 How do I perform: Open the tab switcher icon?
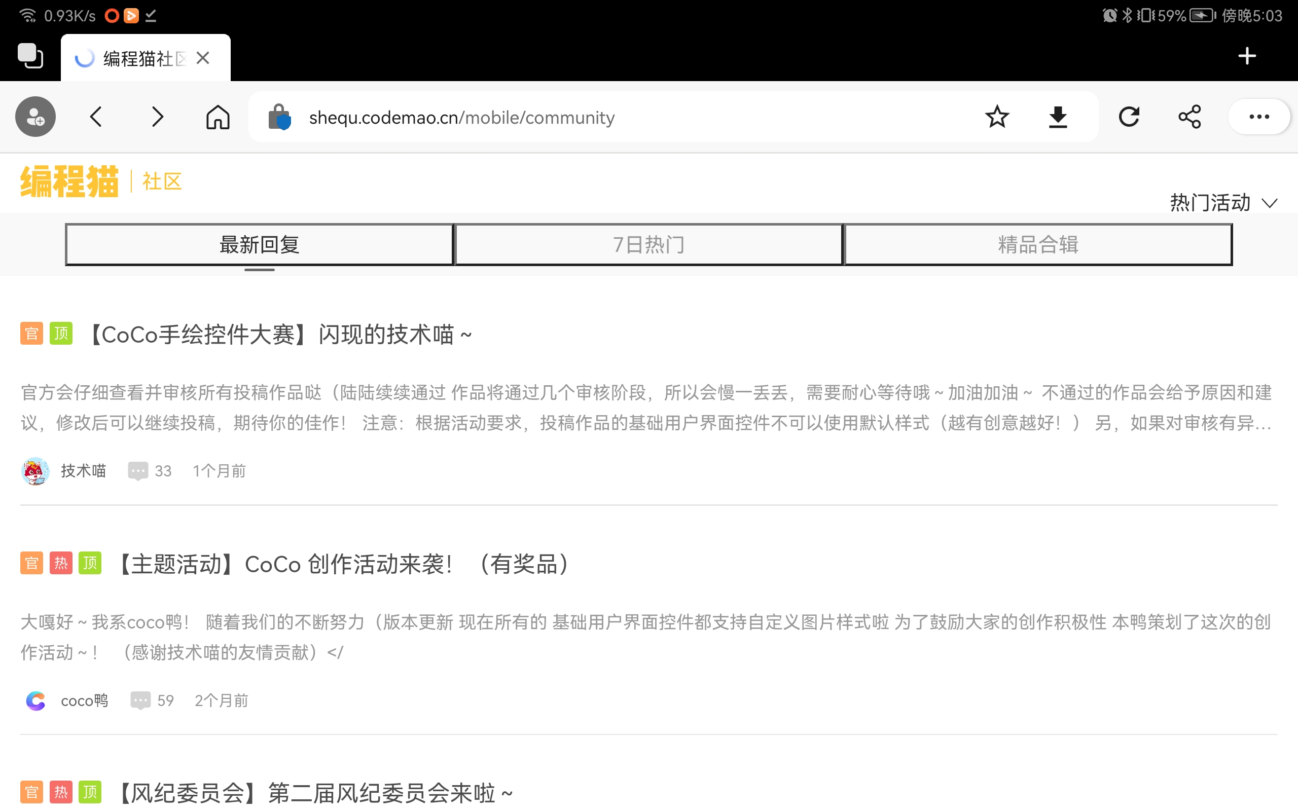point(30,56)
